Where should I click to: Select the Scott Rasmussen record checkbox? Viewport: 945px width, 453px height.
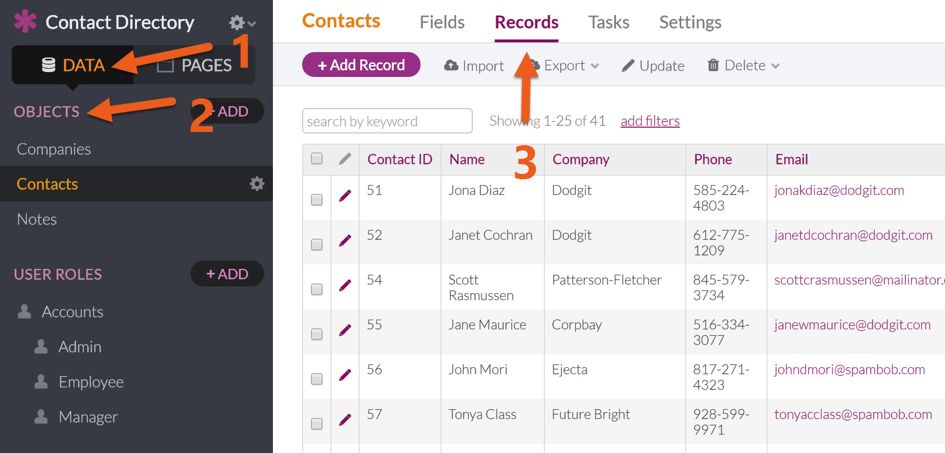pyautogui.click(x=317, y=289)
